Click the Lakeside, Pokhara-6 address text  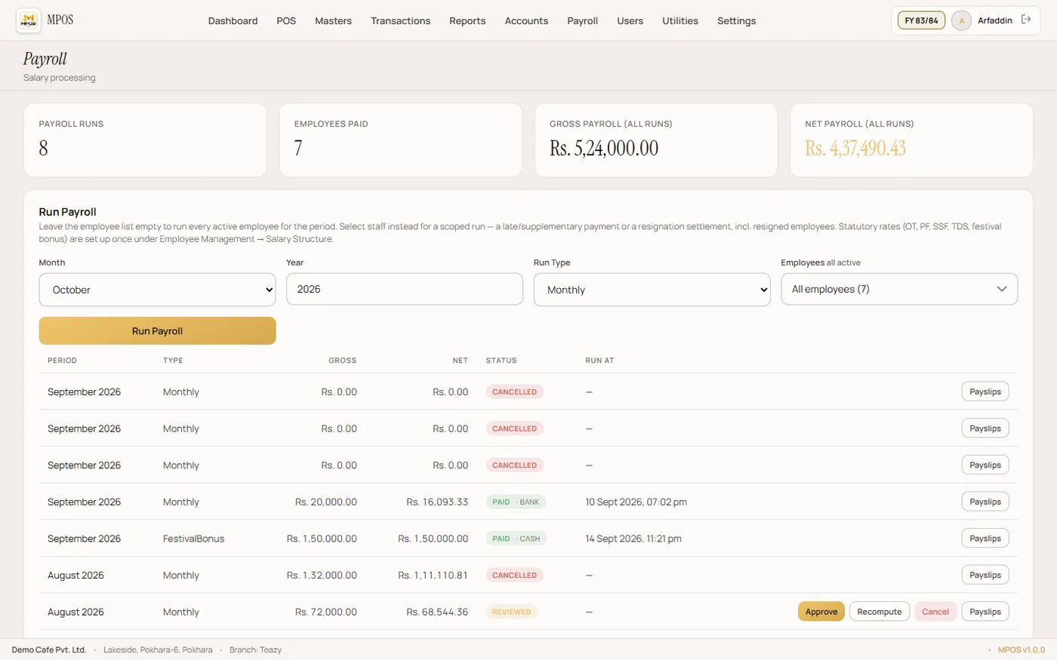tap(158, 649)
